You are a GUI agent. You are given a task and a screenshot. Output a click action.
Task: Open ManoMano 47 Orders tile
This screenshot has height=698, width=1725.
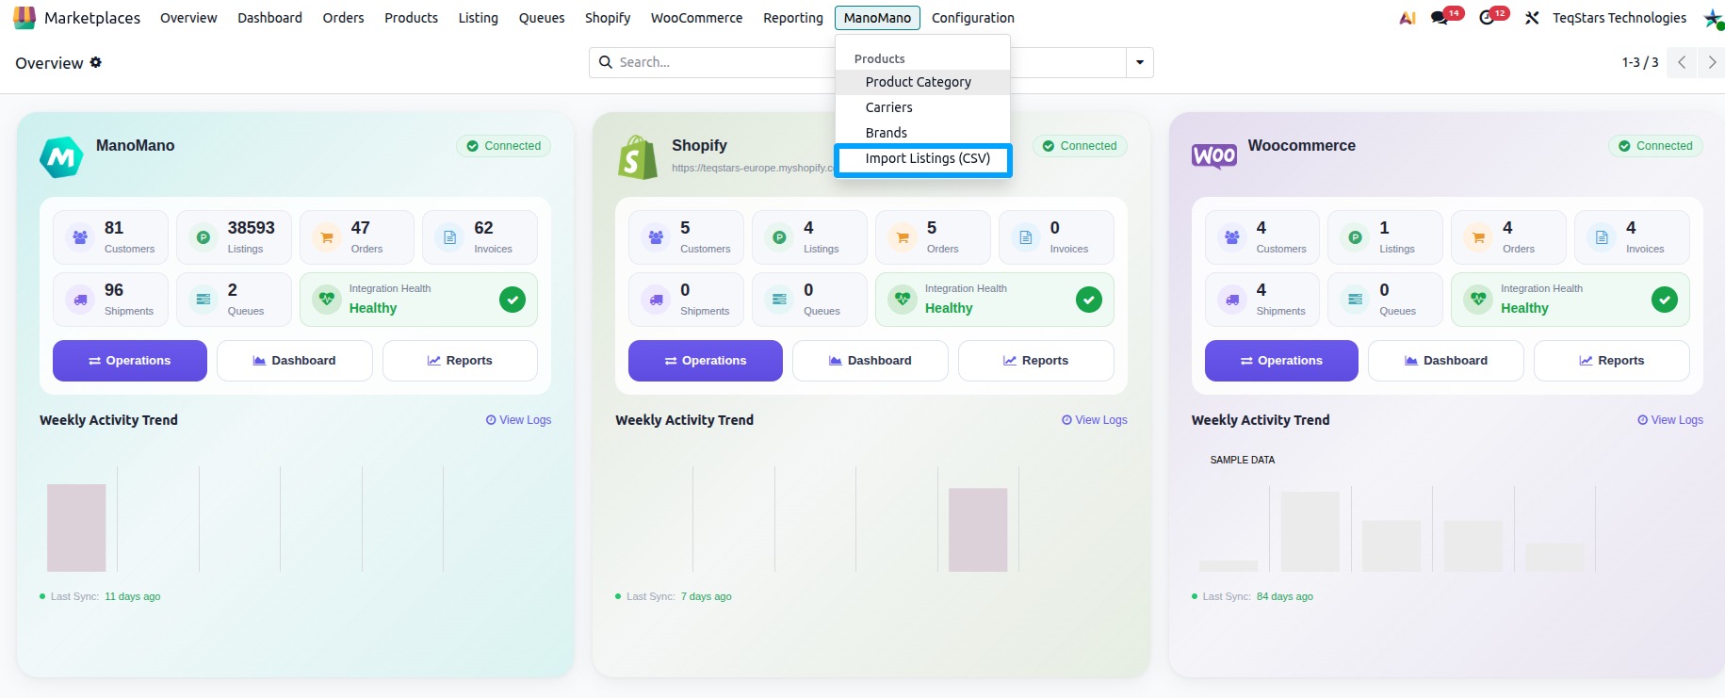357,237
